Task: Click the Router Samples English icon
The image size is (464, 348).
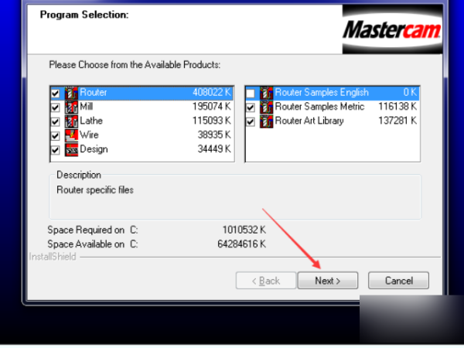Action: tap(266, 93)
